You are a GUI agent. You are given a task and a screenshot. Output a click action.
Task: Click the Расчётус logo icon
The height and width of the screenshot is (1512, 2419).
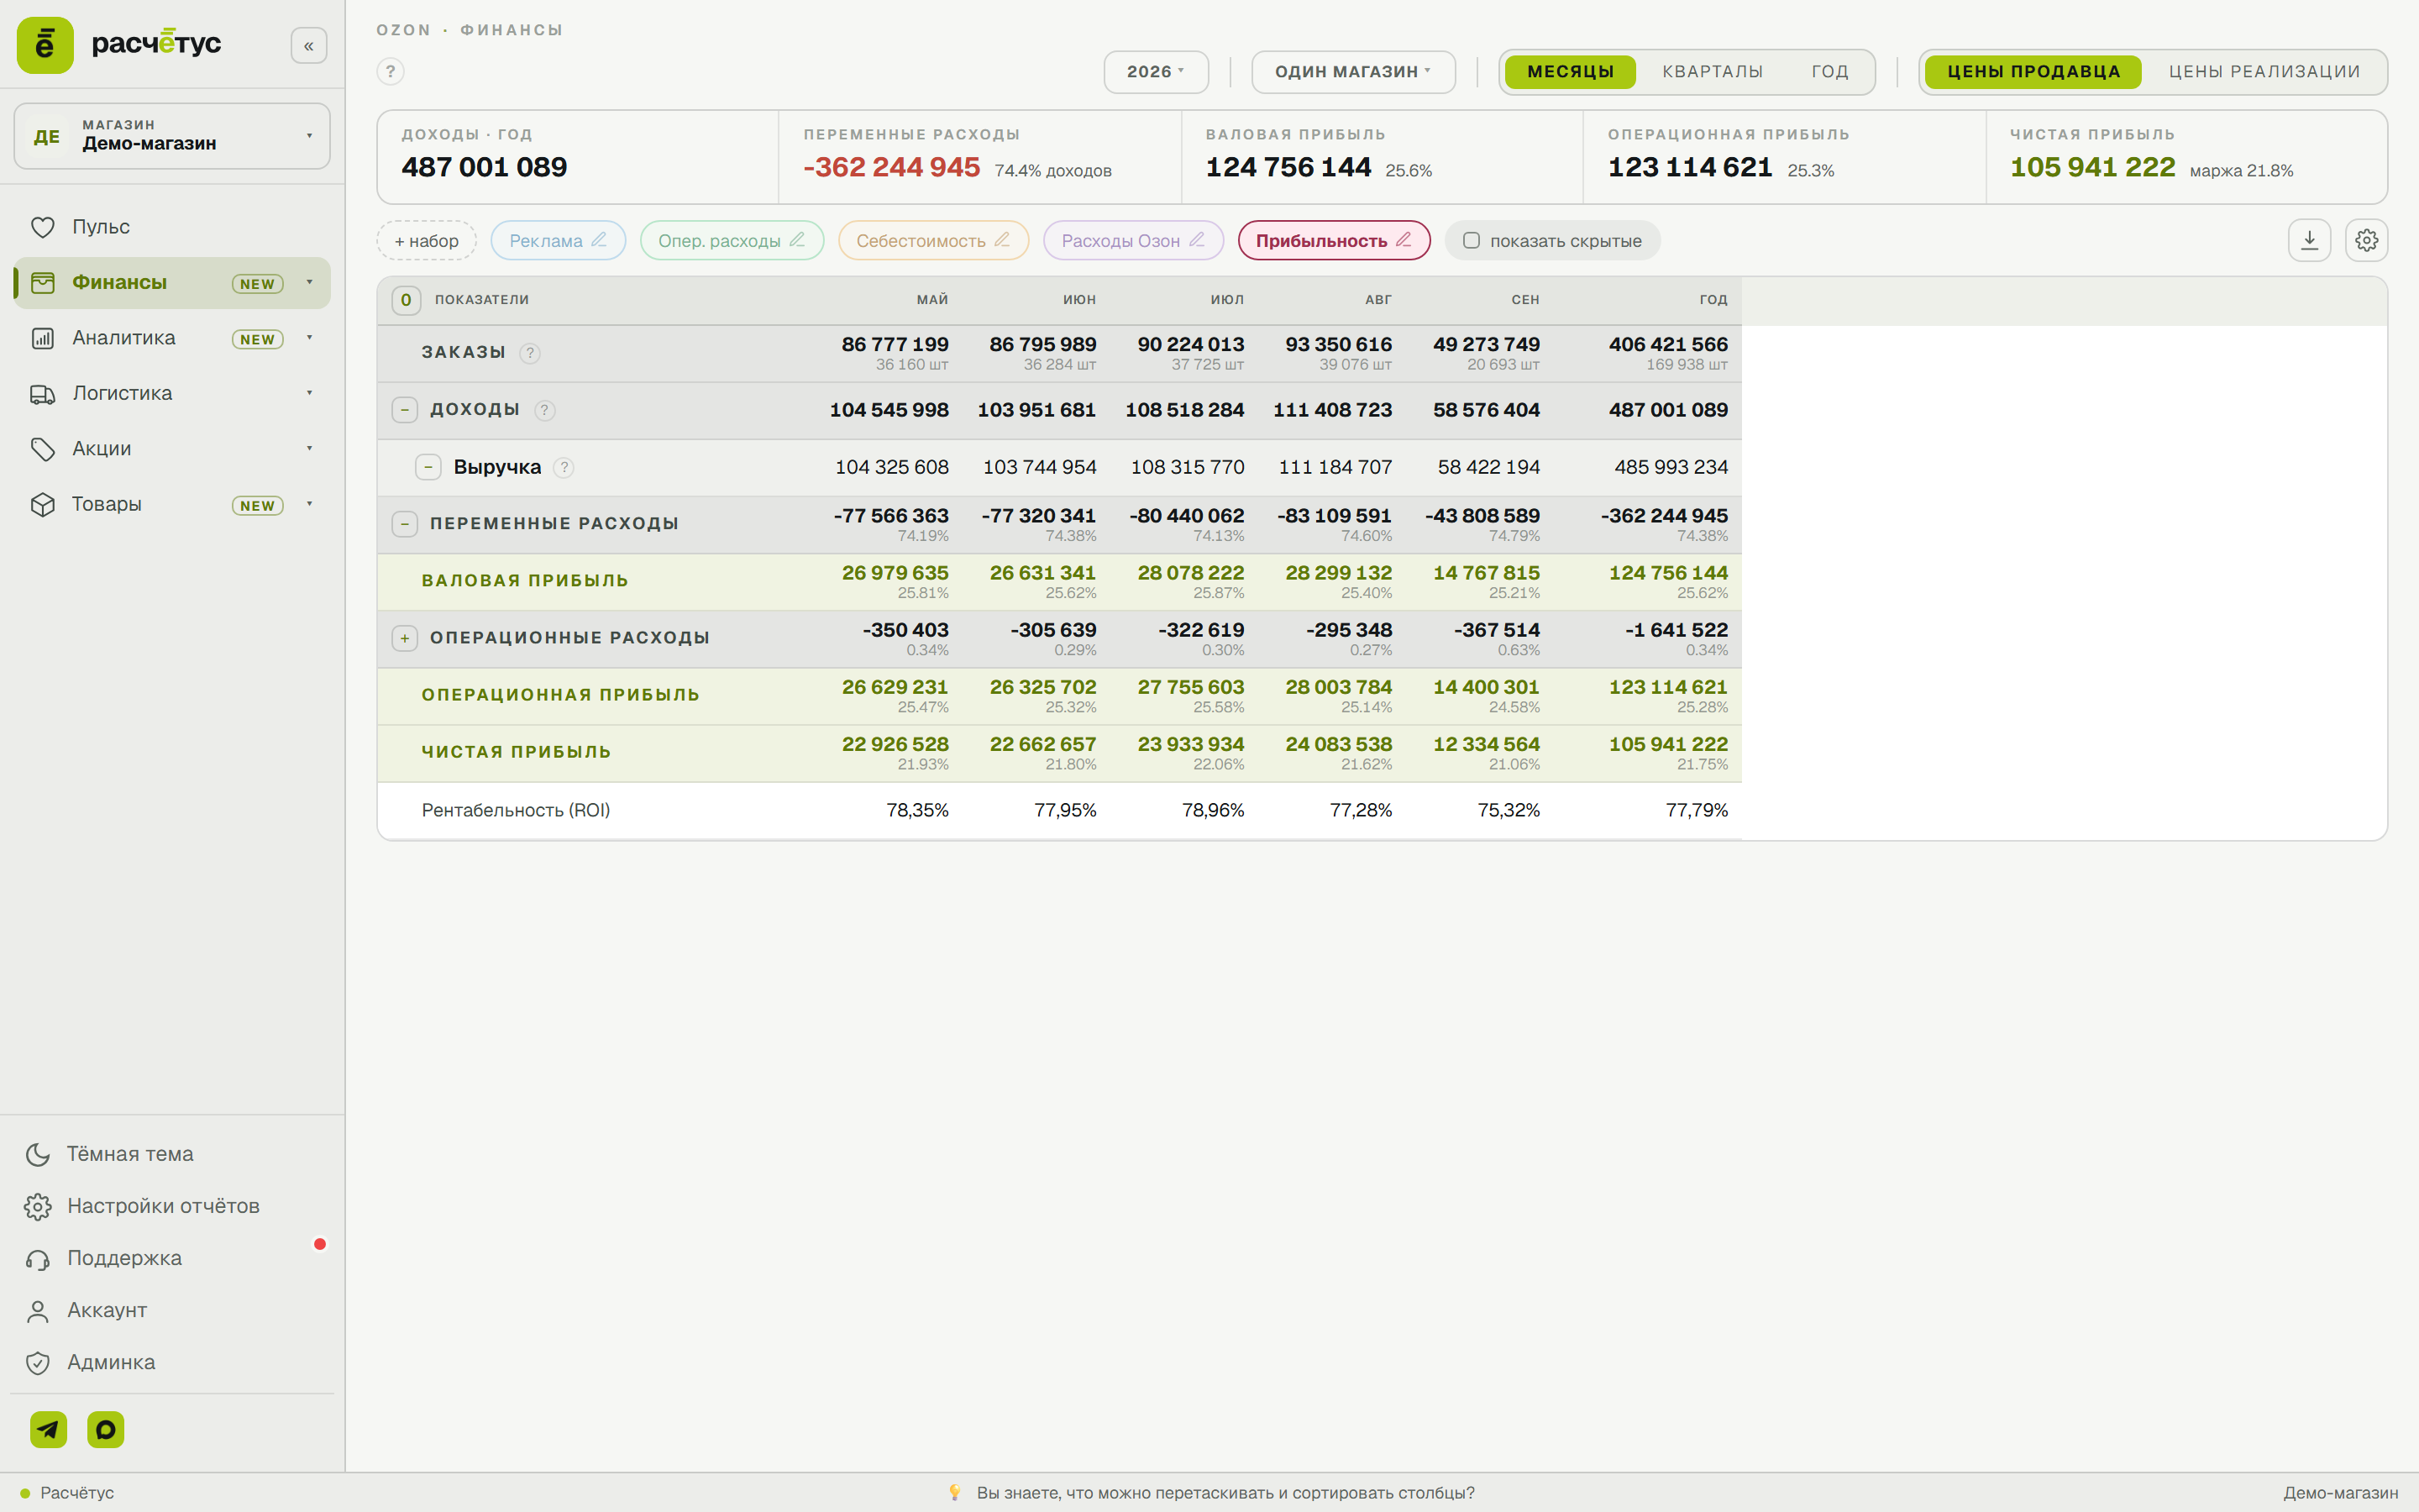pos(45,45)
